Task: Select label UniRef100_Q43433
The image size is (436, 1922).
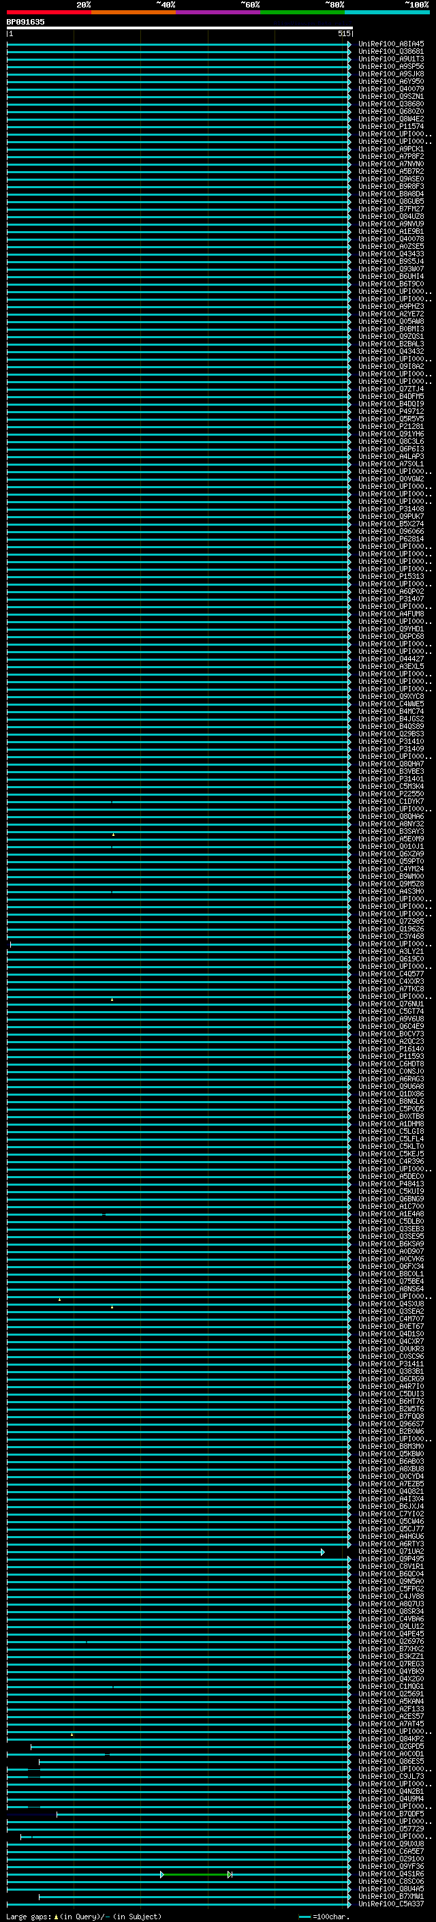Action: (x=390, y=254)
